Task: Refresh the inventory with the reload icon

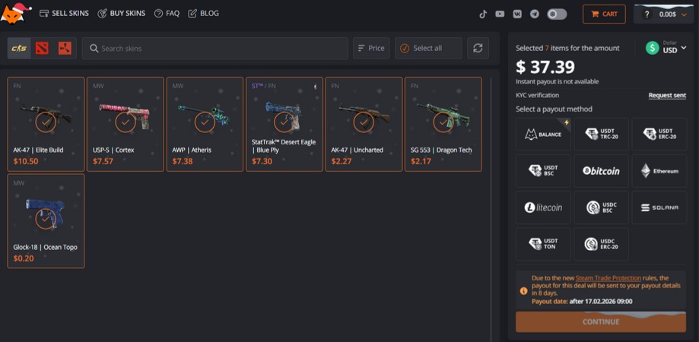Action: click(x=478, y=48)
